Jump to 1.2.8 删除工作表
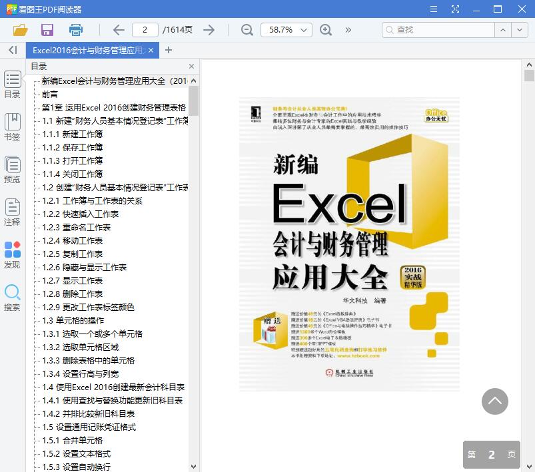Image resolution: width=535 pixels, height=472 pixels. (x=73, y=294)
